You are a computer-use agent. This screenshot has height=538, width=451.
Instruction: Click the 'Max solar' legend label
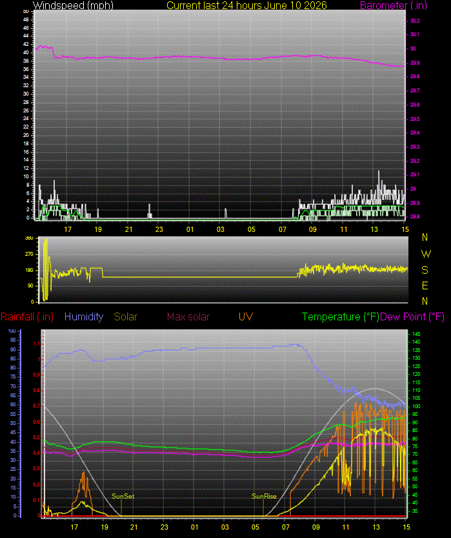188,316
